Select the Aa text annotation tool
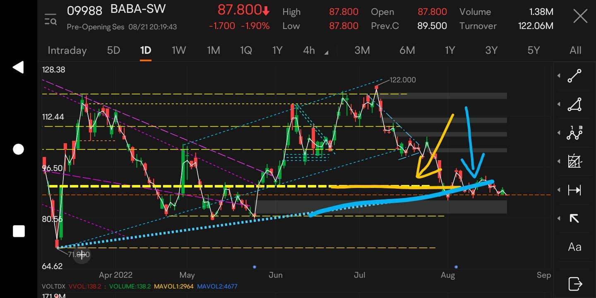 pos(574,247)
